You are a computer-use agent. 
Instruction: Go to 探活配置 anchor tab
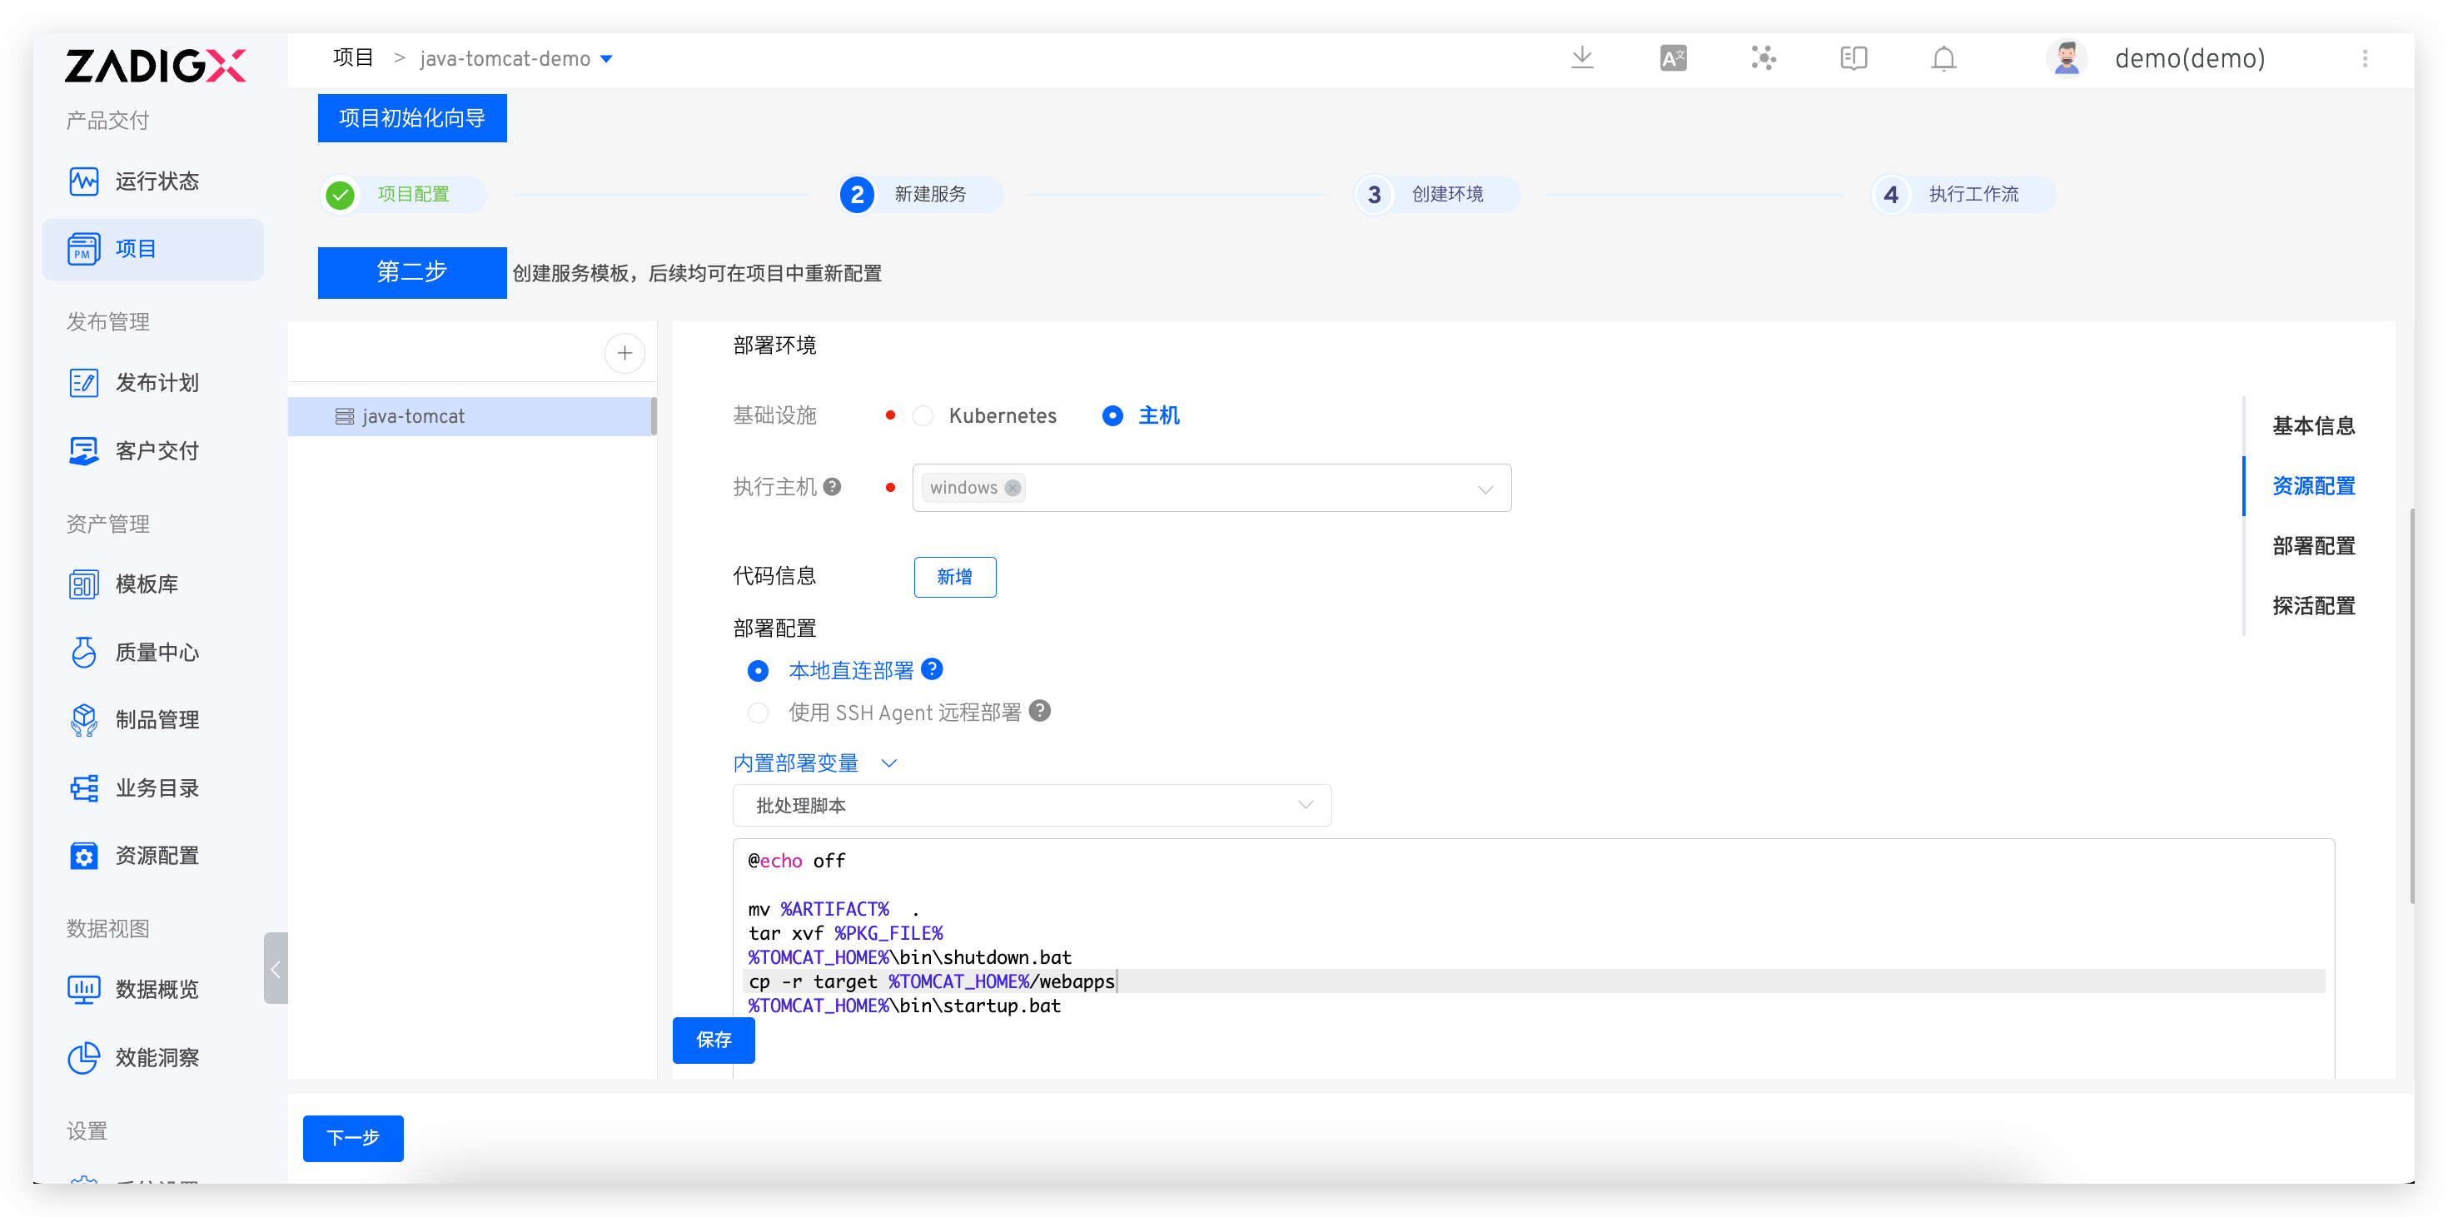coord(2313,606)
